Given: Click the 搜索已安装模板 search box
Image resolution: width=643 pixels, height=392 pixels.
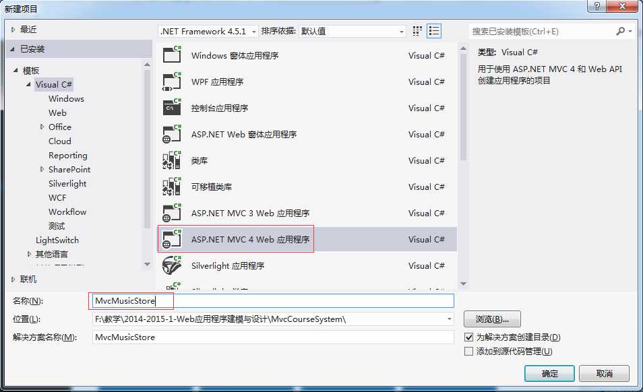Looking at the screenshot, I should coord(541,32).
